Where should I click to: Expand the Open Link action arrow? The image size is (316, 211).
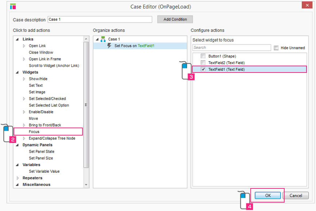click(x=24, y=46)
